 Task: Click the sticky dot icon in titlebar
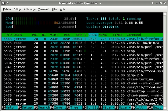pyautogui.click(x=7, y=3)
